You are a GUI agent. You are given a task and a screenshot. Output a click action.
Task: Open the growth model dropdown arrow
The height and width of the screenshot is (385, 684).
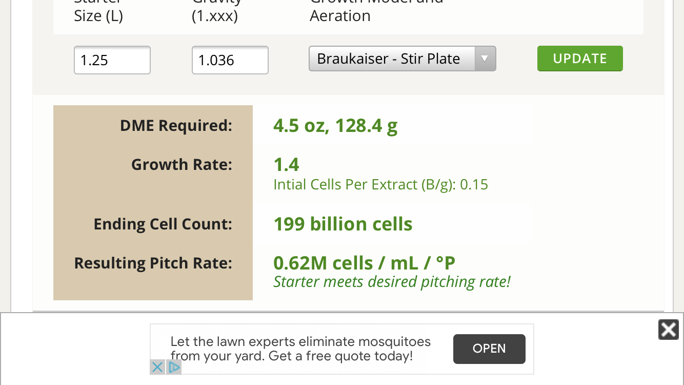[485, 59]
